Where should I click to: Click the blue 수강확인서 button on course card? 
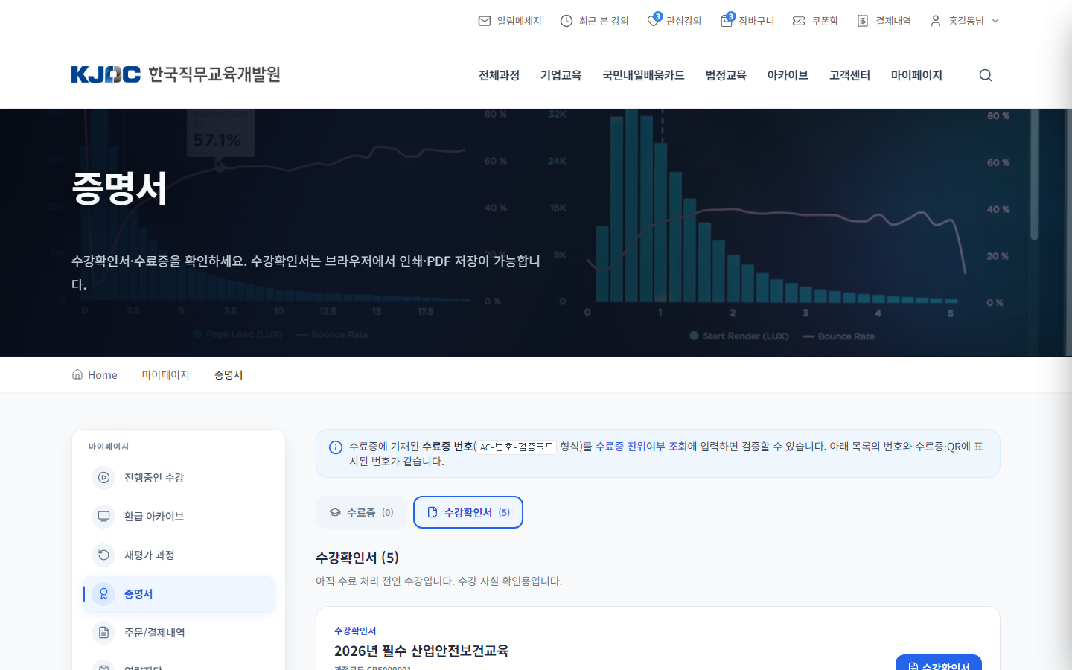coord(939,663)
